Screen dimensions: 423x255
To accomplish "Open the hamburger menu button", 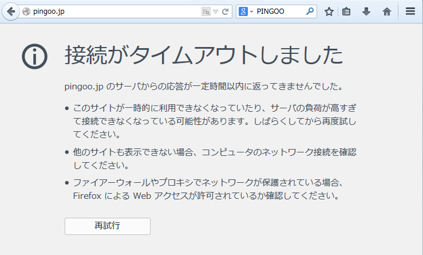I will 410,11.
